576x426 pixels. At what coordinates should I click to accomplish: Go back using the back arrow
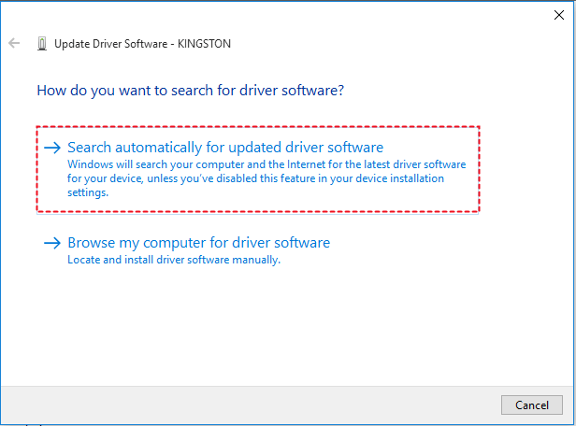tap(14, 43)
